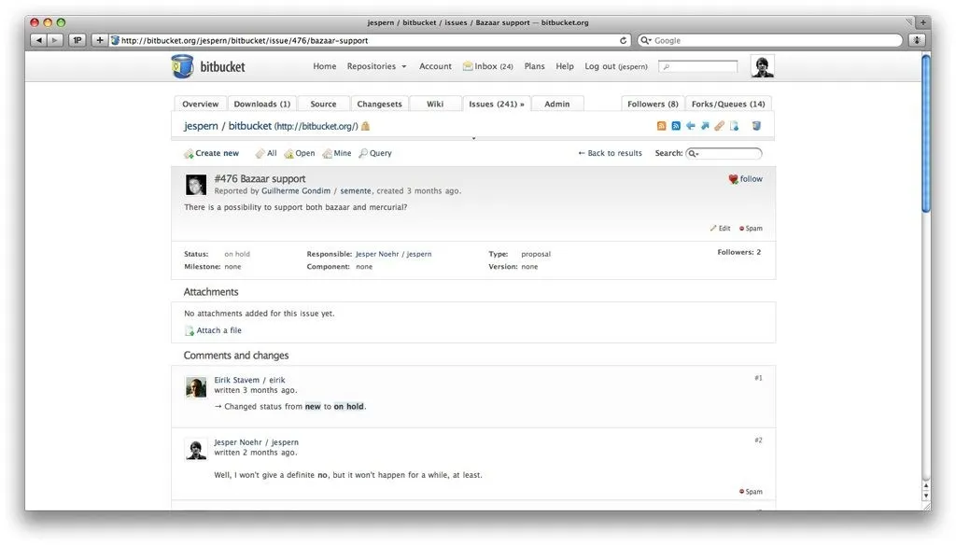The width and height of the screenshot is (956, 545).
Task: Click the Create new issue icon
Action: 188,152
